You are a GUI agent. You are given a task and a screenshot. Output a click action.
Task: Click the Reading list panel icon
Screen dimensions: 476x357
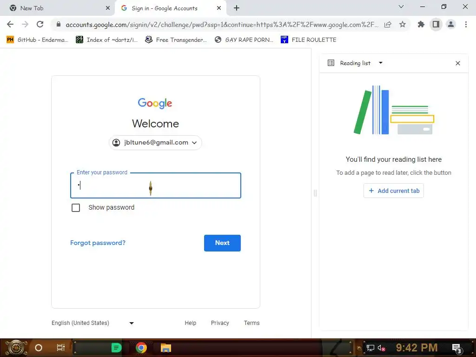(x=331, y=63)
